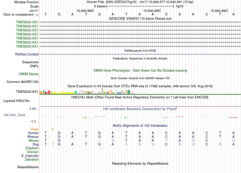Click 'Repeating Elements by RepeatMasker' title
The height and width of the screenshot is (173, 241).
click(x=140, y=163)
